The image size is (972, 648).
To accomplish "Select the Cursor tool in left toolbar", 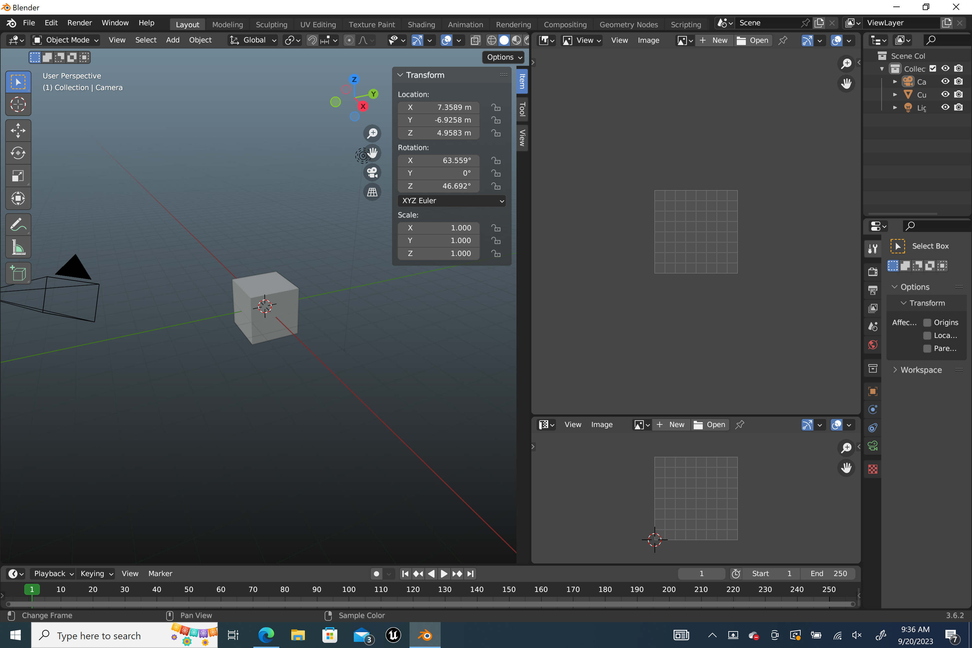I will [18, 105].
